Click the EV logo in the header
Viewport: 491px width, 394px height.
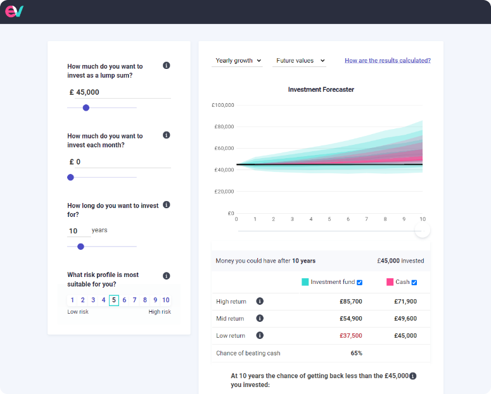click(x=15, y=11)
